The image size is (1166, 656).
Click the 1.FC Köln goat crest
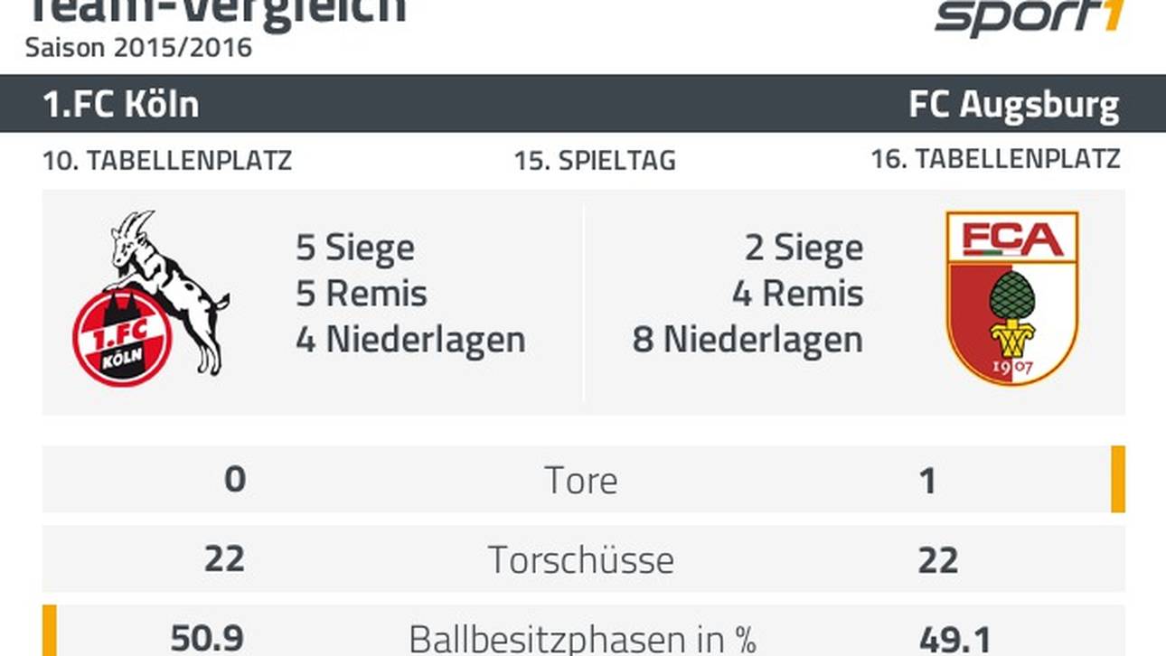coord(151,297)
